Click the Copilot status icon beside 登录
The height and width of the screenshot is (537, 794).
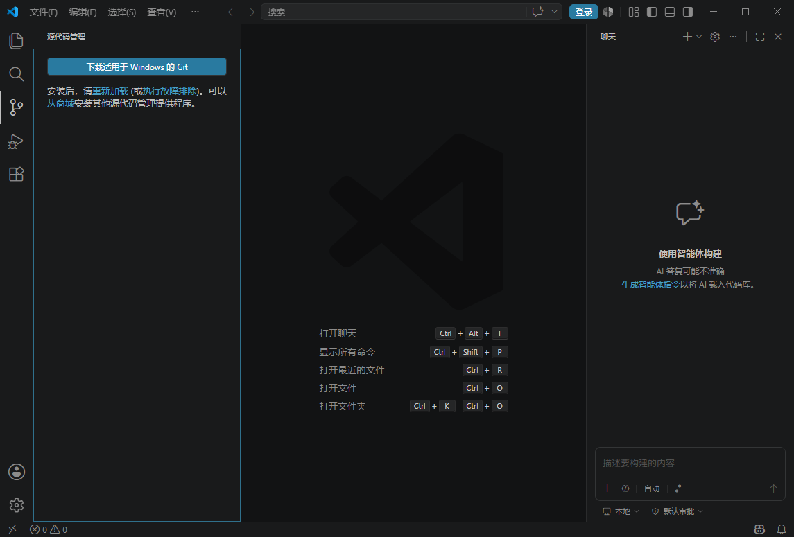[x=608, y=12]
